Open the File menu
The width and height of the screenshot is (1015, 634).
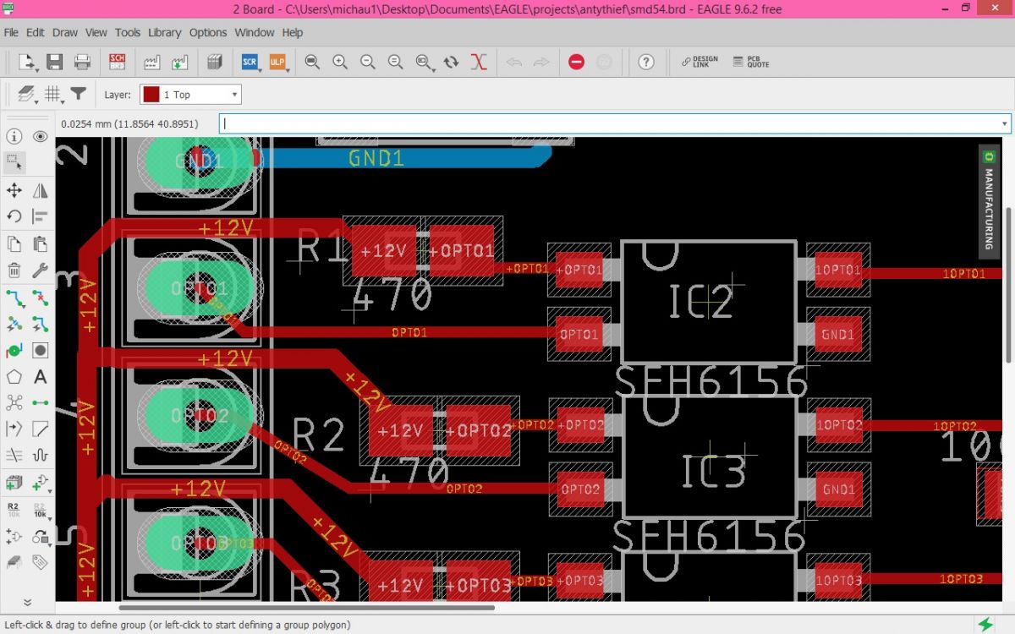[11, 33]
